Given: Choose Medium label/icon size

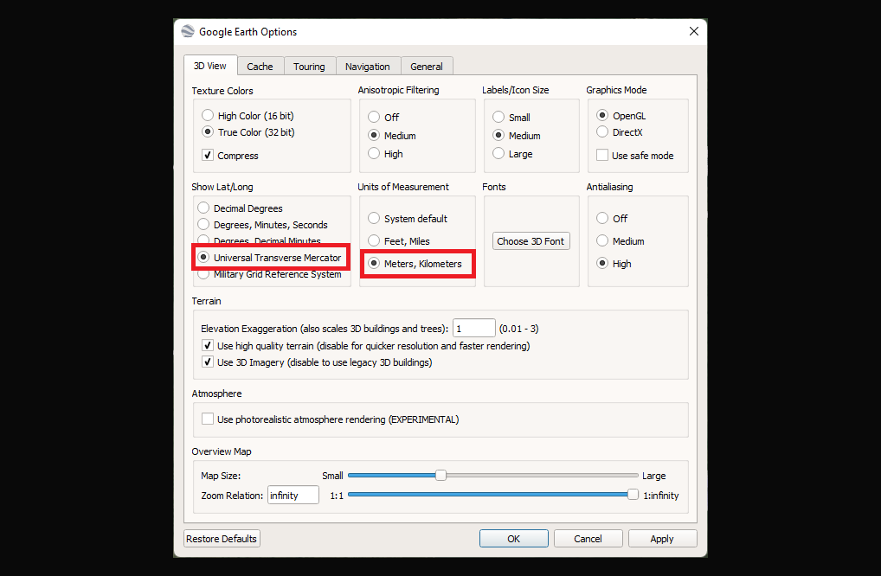Looking at the screenshot, I should pyautogui.click(x=498, y=135).
